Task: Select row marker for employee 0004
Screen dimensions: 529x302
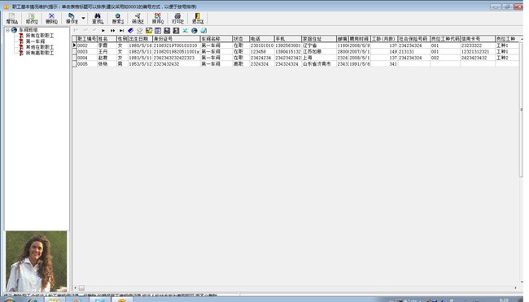Action: [74, 58]
